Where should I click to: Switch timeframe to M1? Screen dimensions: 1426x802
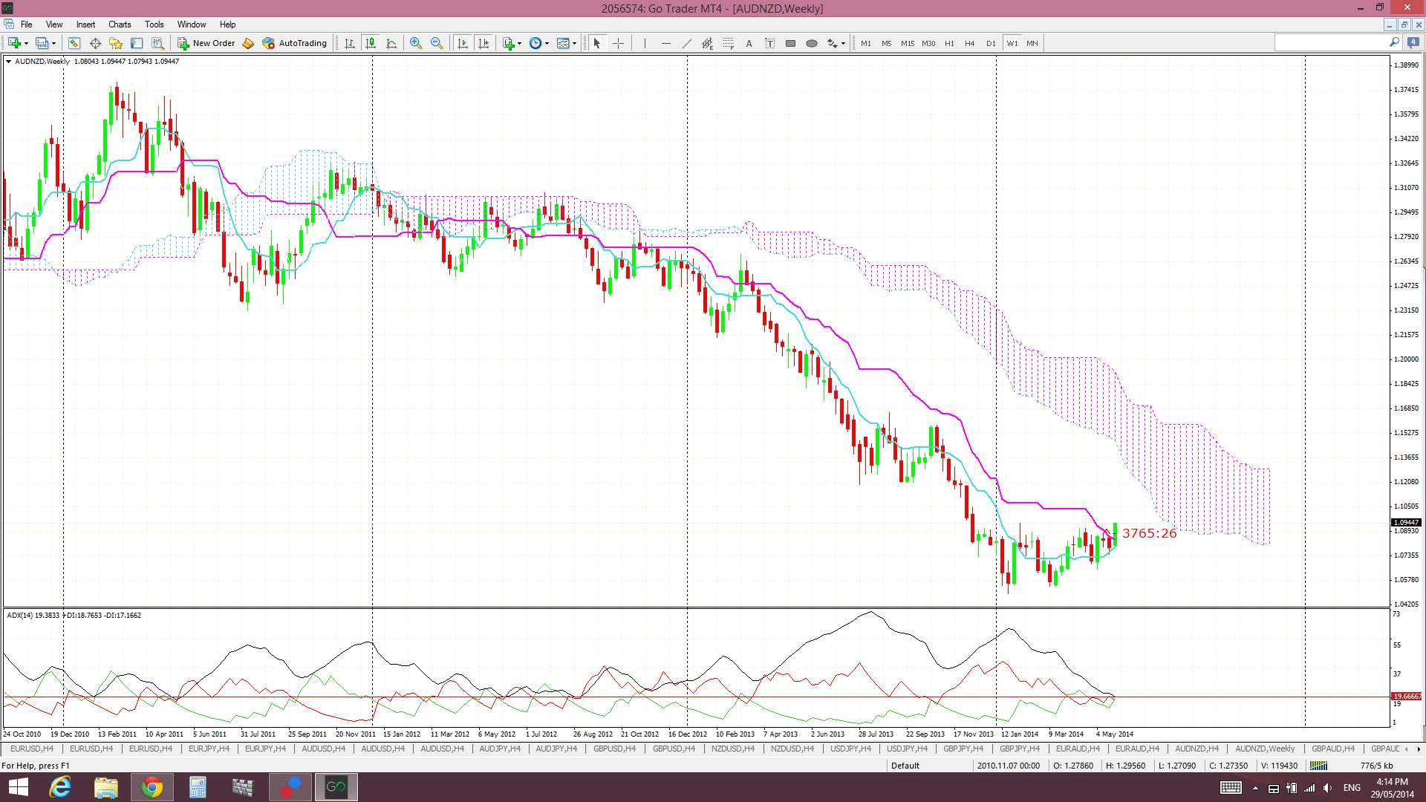coord(866,43)
